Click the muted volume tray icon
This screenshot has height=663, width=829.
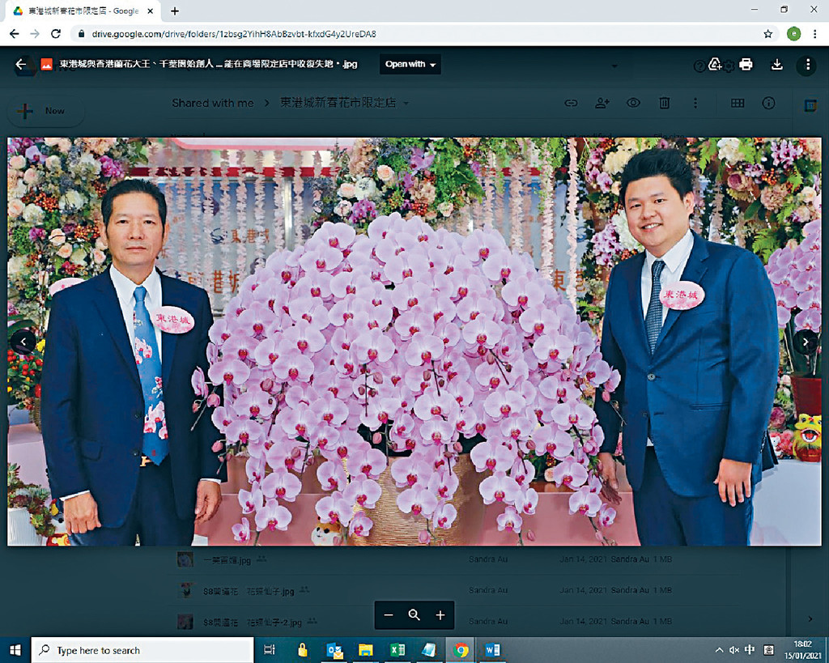[734, 650]
